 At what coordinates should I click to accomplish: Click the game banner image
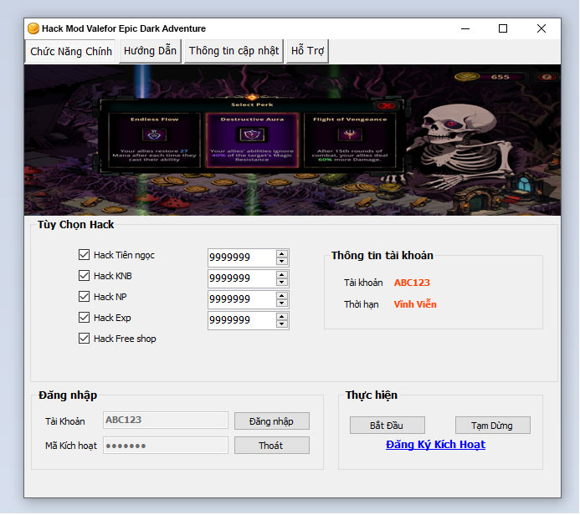292,140
